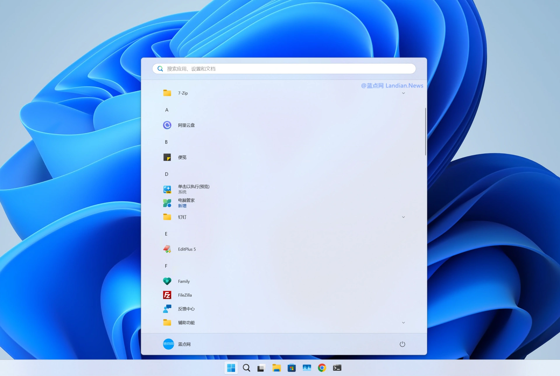Open the Photos app from the taskbar
Screen dimensions: 560x376
pos(307,368)
